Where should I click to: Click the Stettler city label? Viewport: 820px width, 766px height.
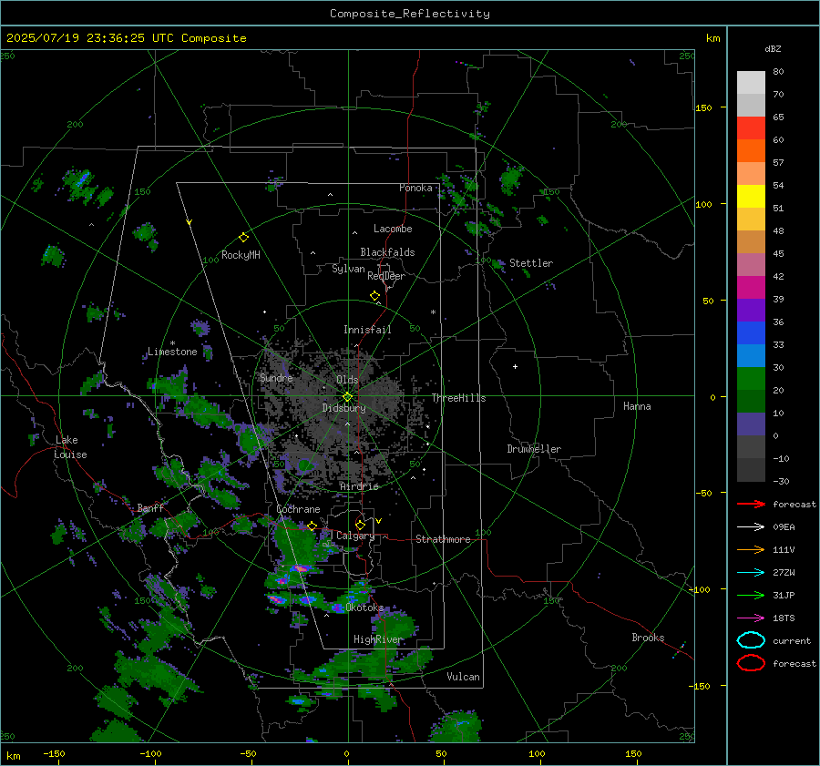click(531, 263)
